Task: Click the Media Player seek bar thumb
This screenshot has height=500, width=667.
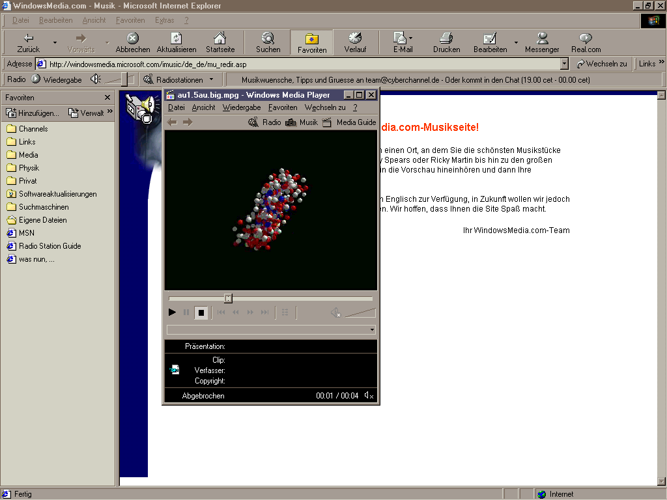Action: point(228,298)
